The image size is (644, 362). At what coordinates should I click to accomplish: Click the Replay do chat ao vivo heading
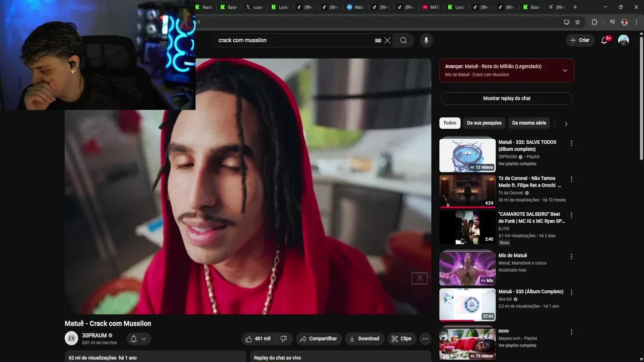(277, 358)
